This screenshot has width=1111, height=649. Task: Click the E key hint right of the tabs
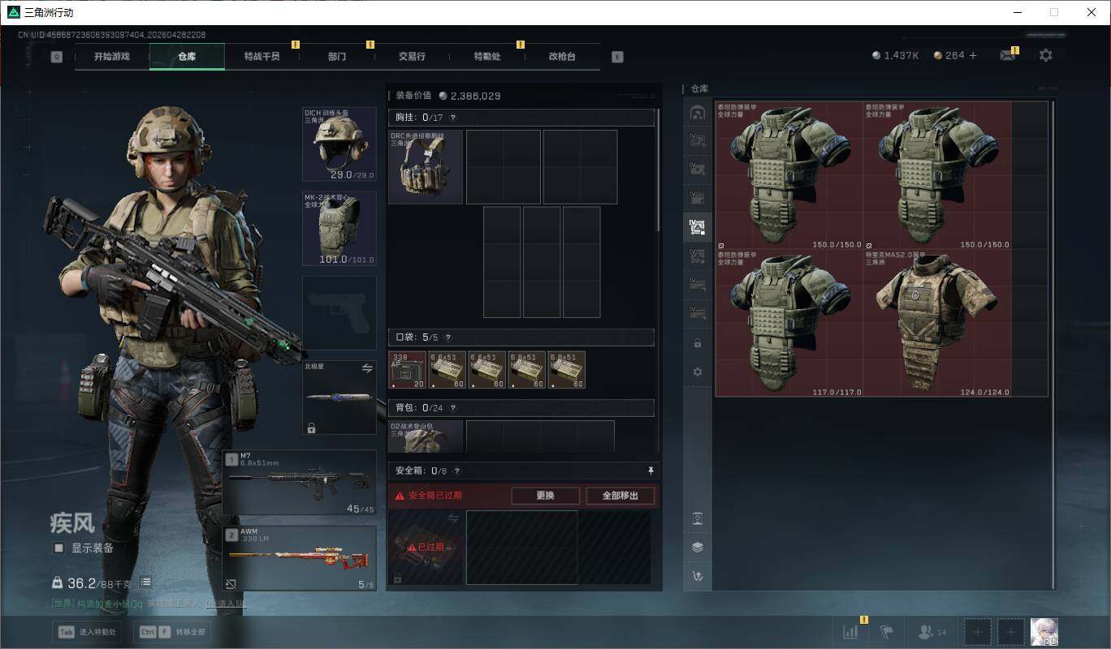tap(617, 57)
